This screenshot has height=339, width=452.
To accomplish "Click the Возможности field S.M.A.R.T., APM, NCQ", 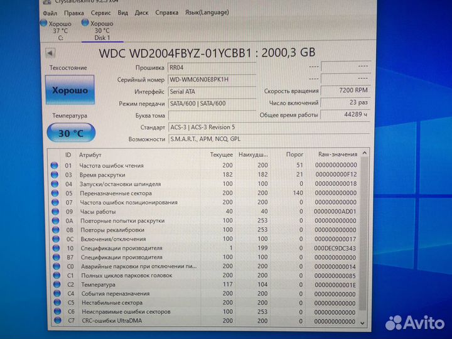I will click(x=269, y=139).
